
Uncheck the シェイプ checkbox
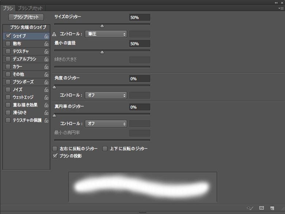coord(8,36)
